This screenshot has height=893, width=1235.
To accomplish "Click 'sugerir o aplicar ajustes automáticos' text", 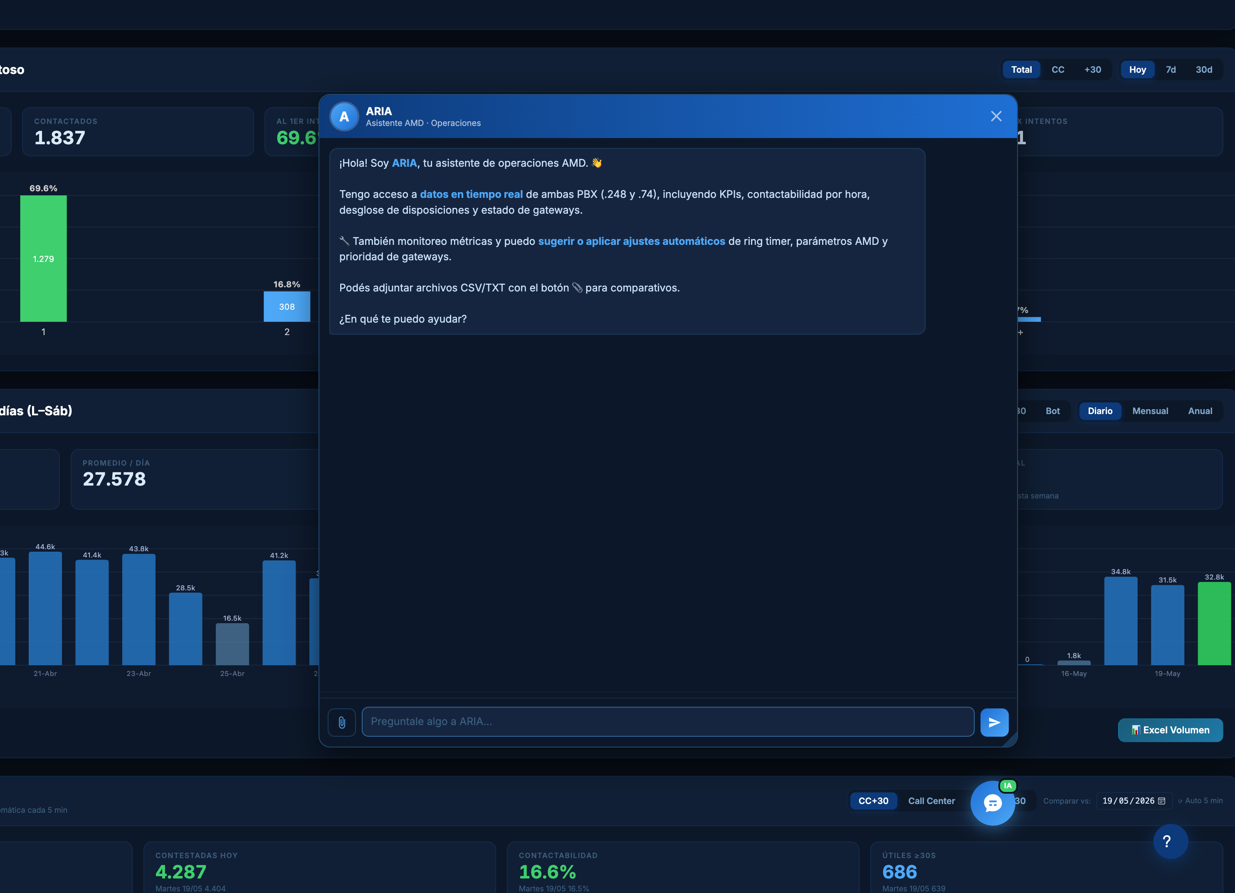I will point(631,241).
